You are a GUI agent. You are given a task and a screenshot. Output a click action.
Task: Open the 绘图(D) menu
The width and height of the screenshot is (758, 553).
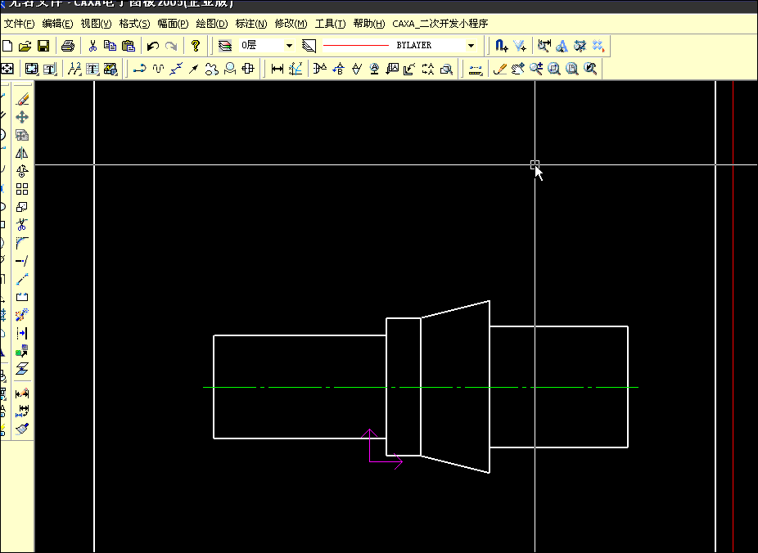point(212,24)
